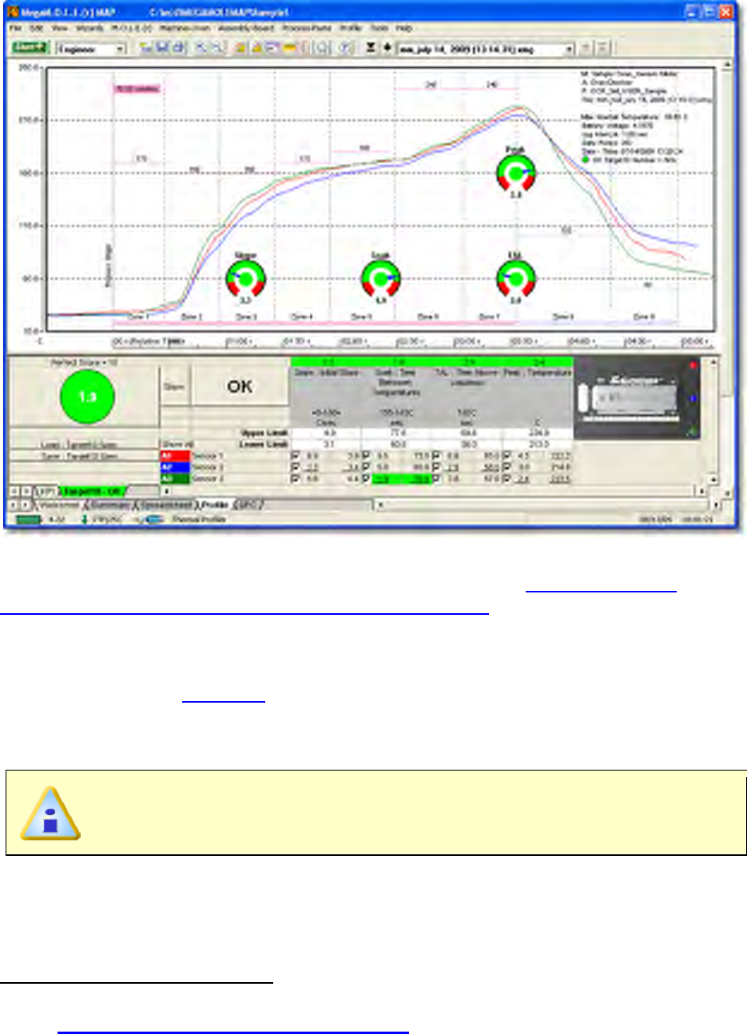Image resolution: width=747 pixels, height=1034 pixels.
Task: Click the sigma statistics toolbar icon
Action: [371, 48]
